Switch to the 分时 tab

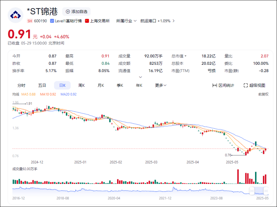(x=21, y=86)
